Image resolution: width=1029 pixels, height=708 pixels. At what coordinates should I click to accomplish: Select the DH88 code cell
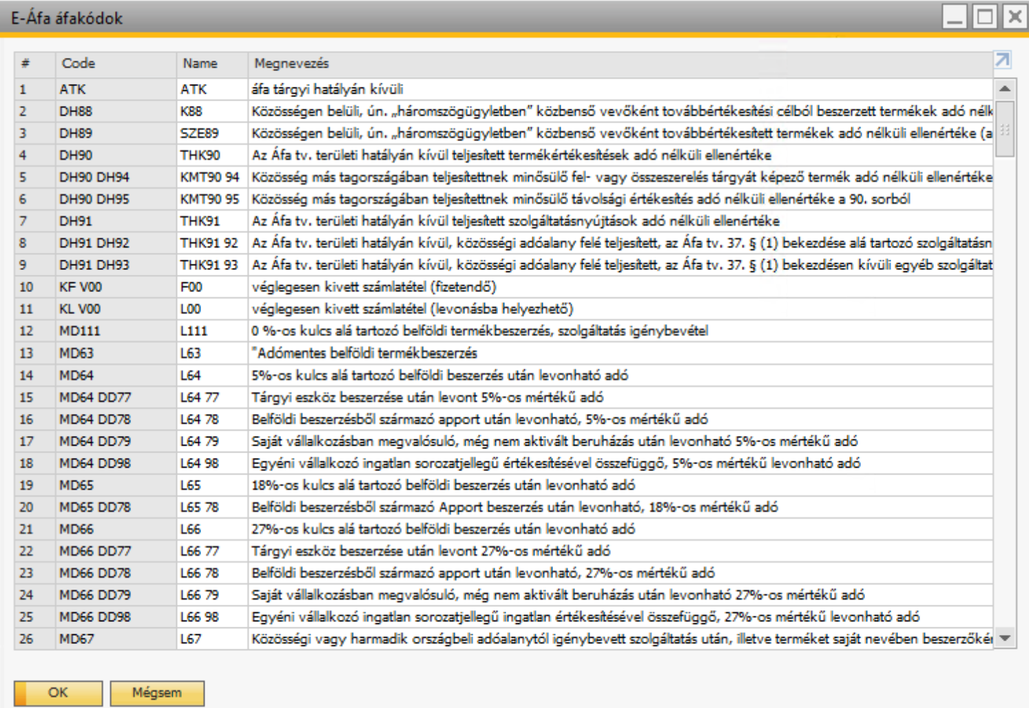point(116,112)
